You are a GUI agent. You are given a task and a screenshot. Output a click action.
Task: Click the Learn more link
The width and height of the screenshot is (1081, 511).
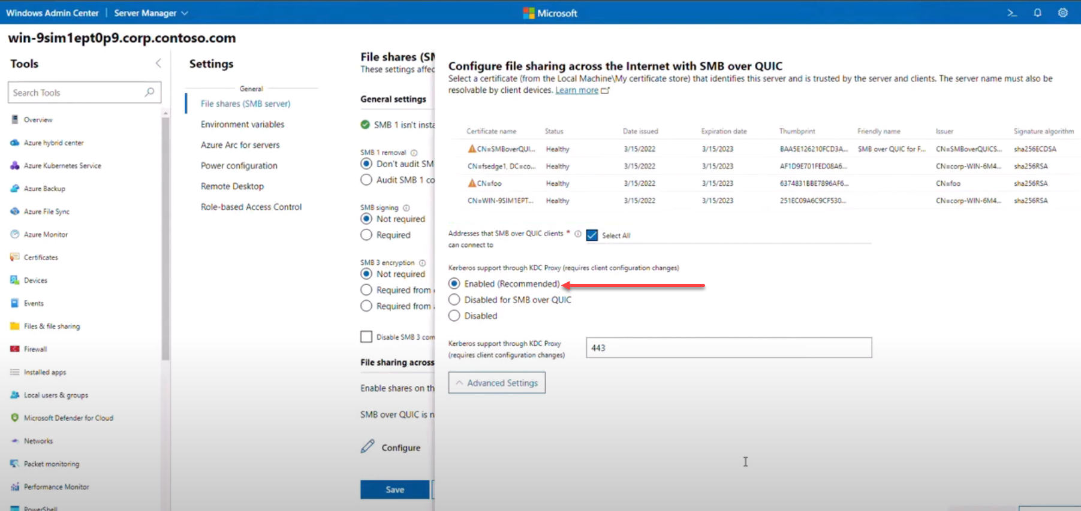[x=577, y=90]
